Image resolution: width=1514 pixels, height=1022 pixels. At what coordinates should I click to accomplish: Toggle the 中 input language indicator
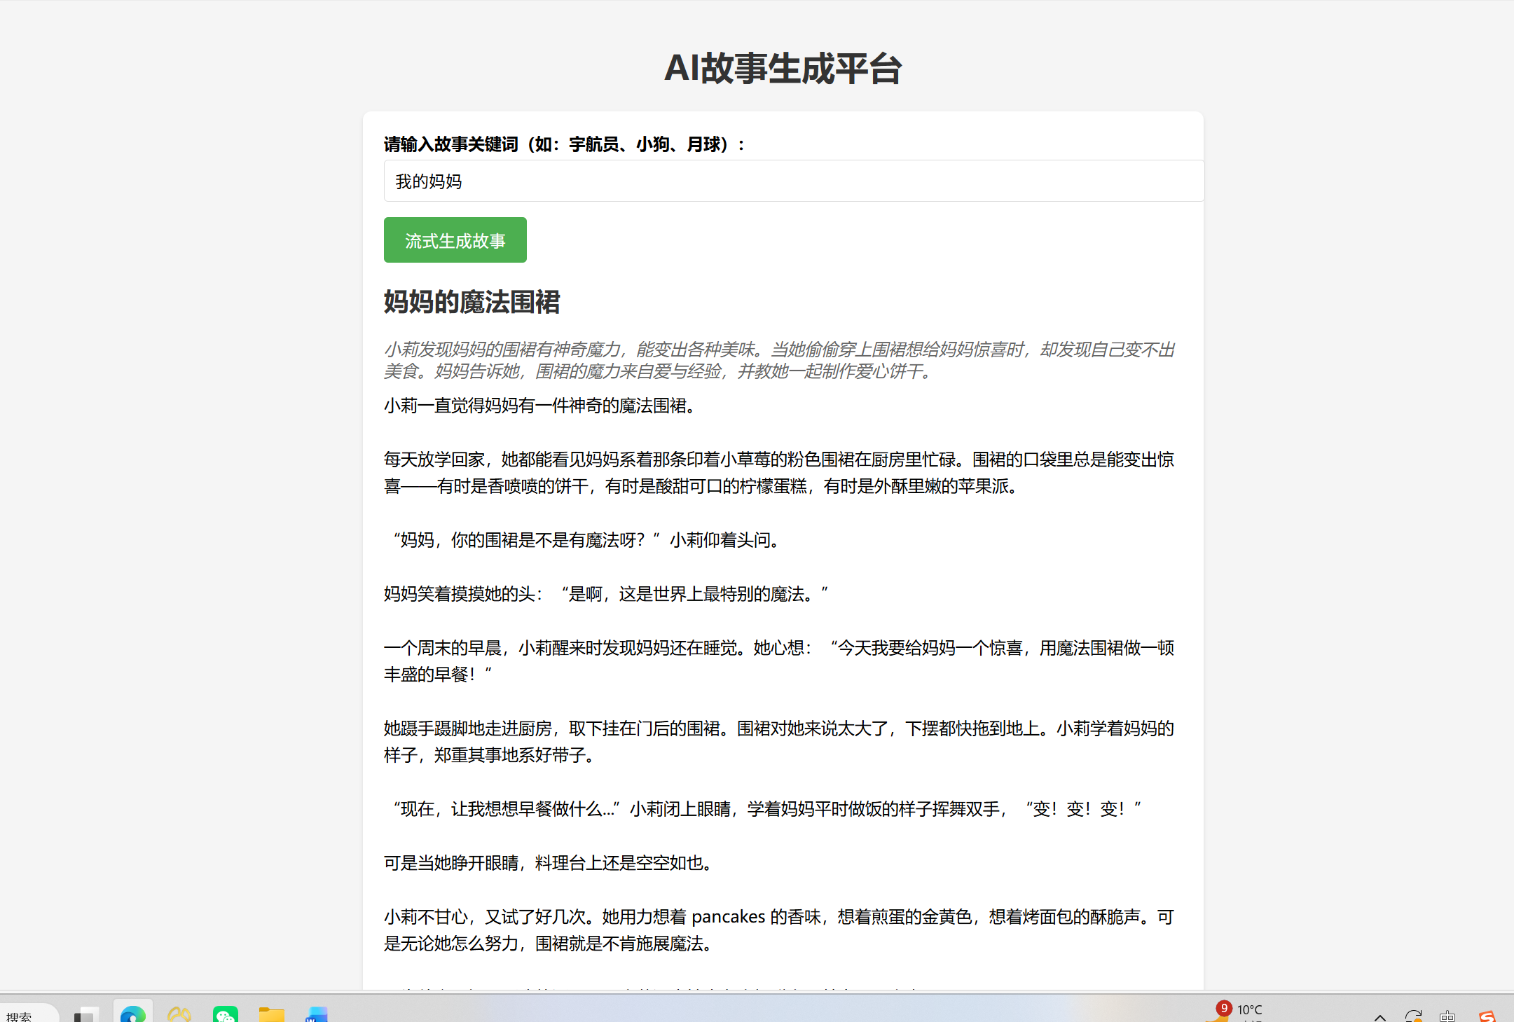click(1447, 1016)
